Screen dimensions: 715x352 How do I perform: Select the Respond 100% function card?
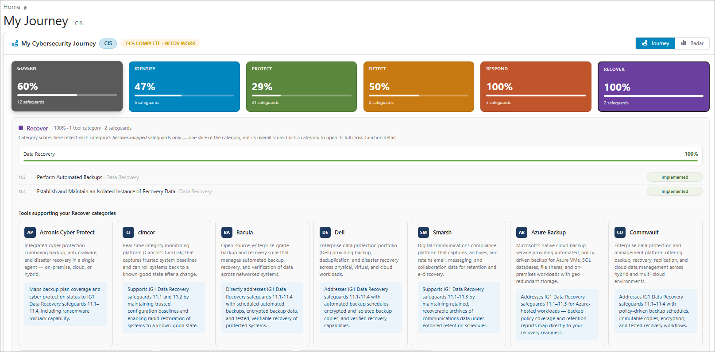[x=536, y=87]
